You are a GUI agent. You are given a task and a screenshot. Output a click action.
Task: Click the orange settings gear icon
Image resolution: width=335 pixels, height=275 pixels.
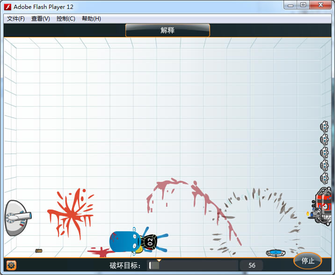(x=11, y=265)
